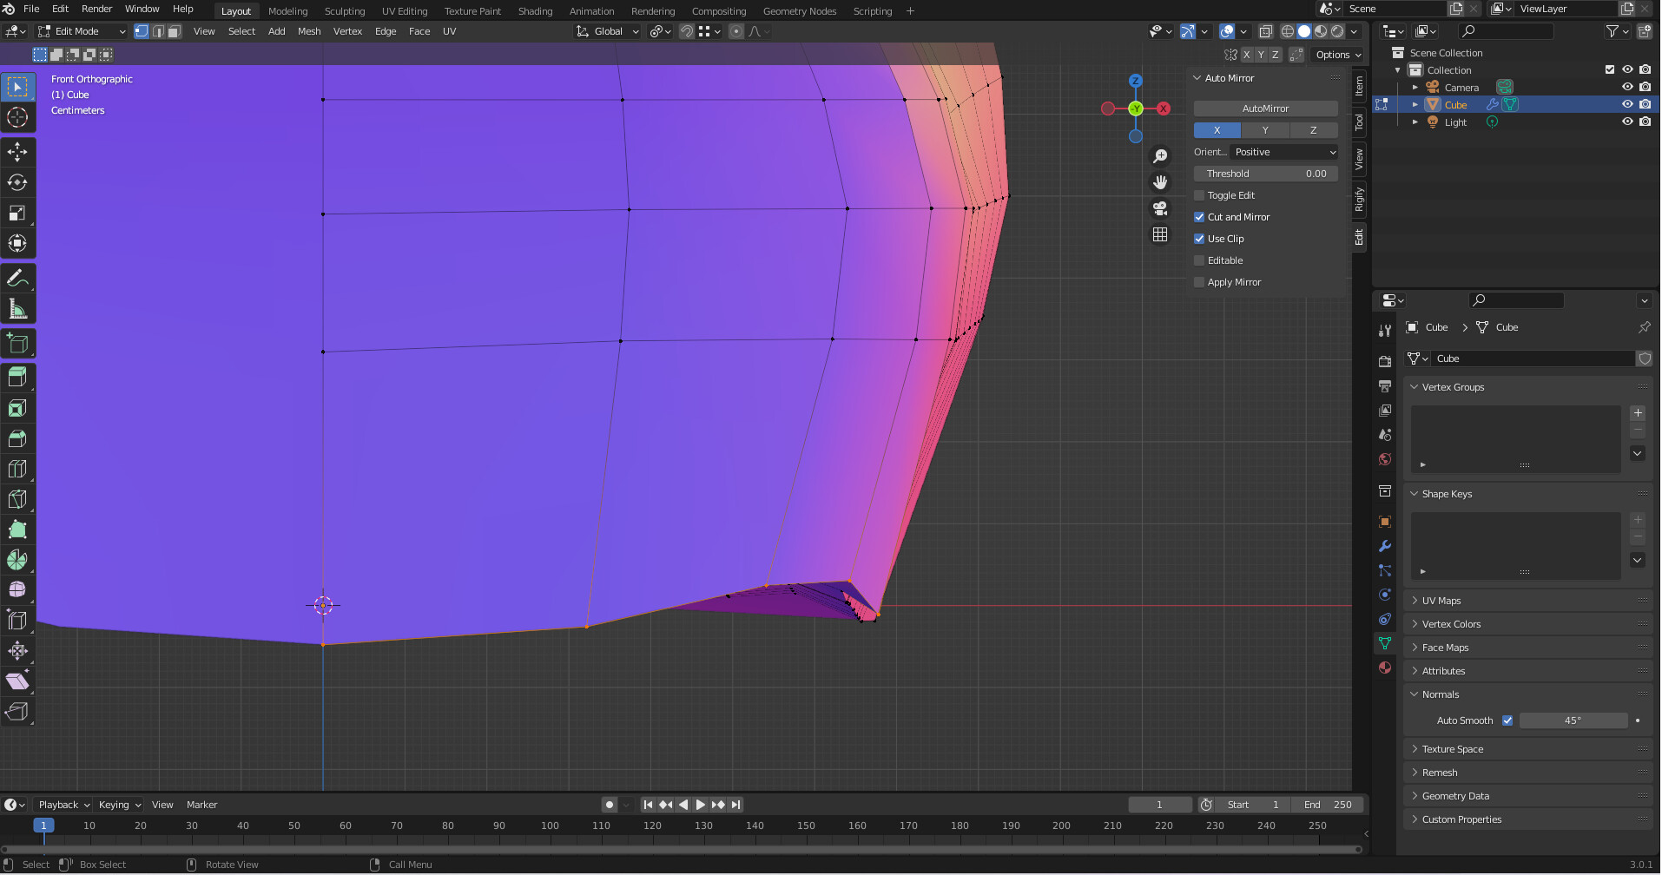Viewport: 1662px width, 875px height.
Task: Enable the Toggle Edit checkbox
Action: click(x=1199, y=195)
